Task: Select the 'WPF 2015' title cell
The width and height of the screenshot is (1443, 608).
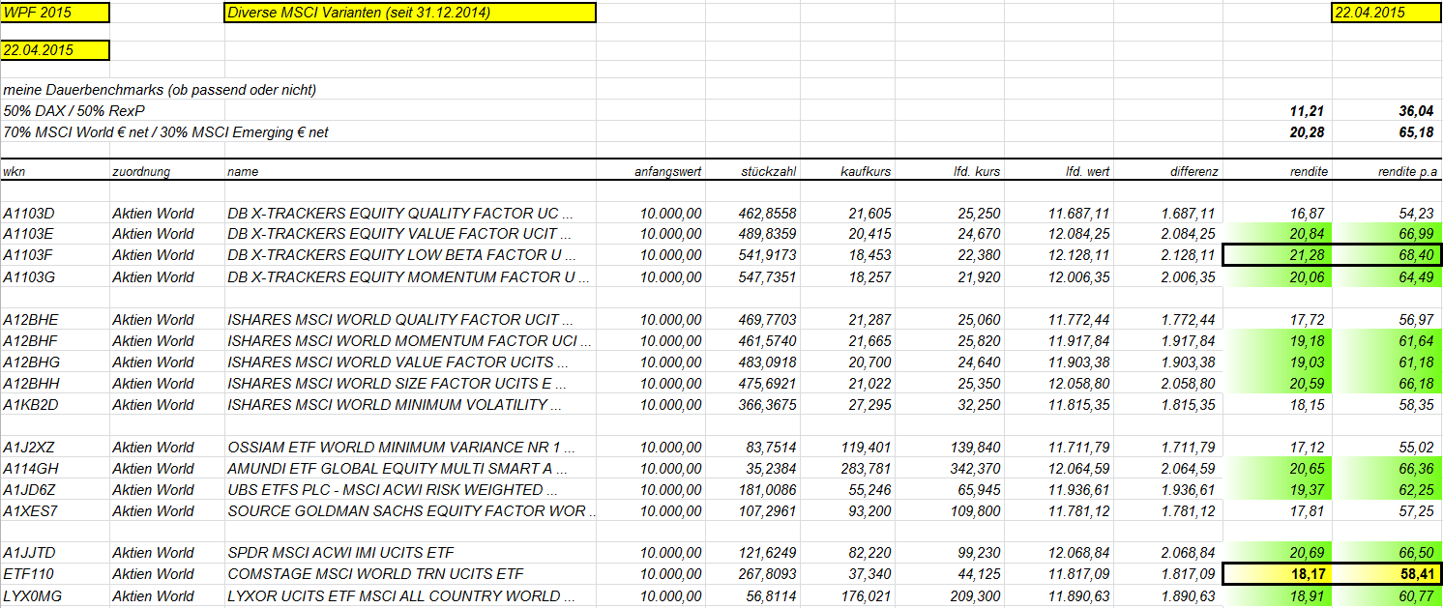Action: 55,13
